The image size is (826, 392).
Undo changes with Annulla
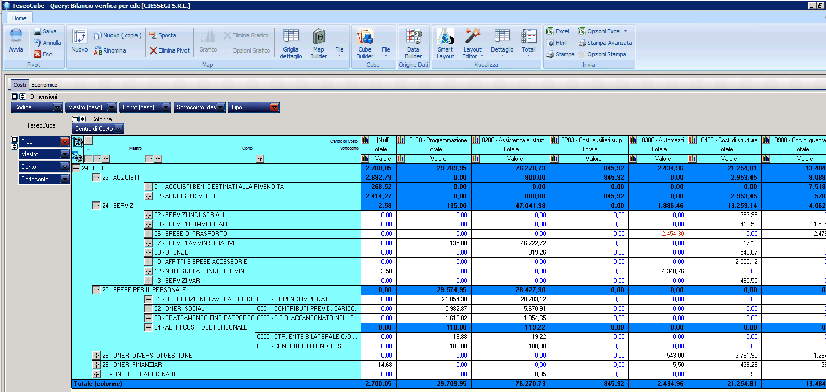47,43
